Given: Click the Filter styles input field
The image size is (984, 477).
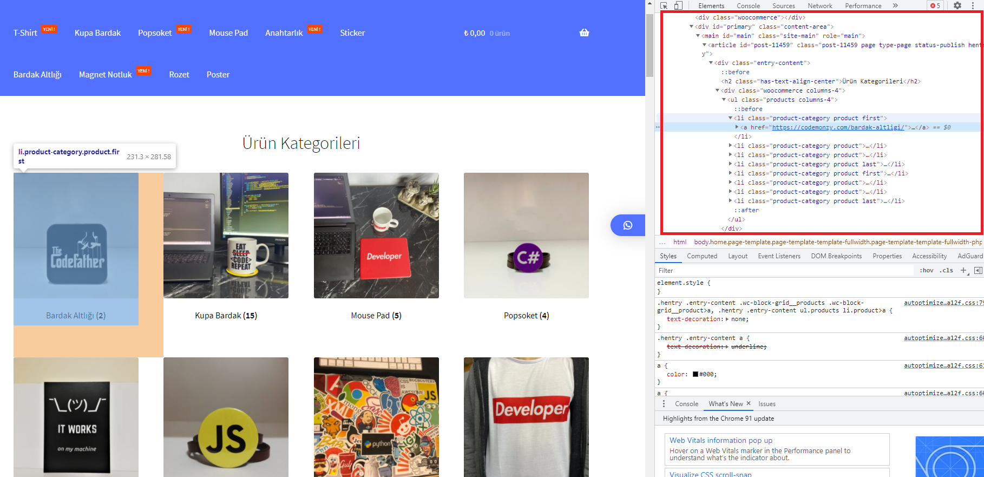Looking at the screenshot, I should (x=785, y=271).
